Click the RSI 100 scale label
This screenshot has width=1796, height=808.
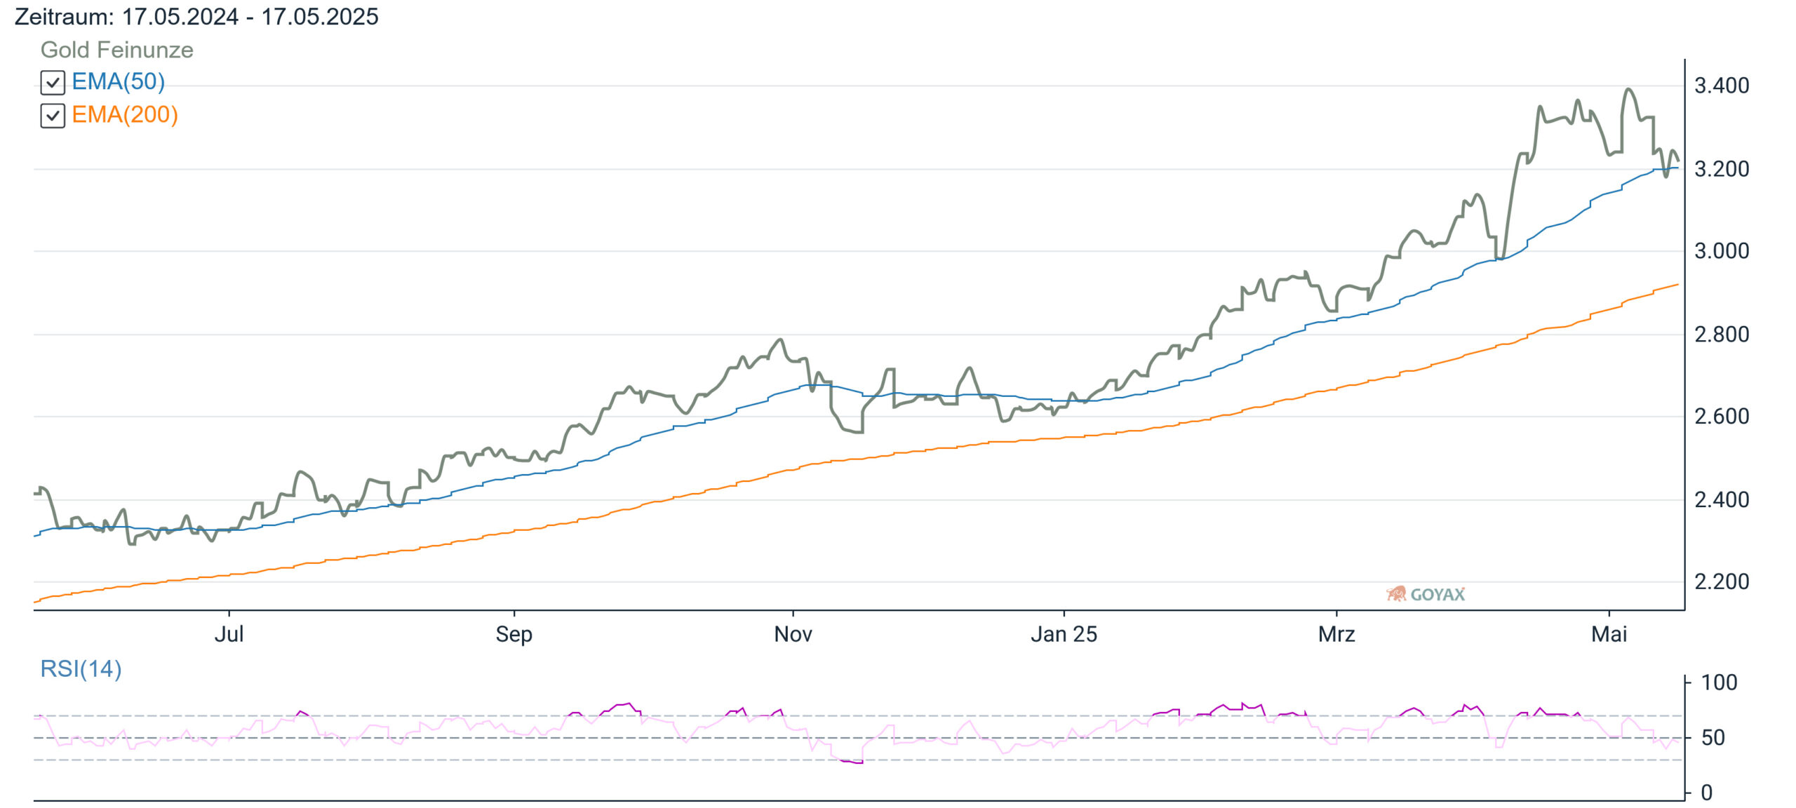[1719, 682]
